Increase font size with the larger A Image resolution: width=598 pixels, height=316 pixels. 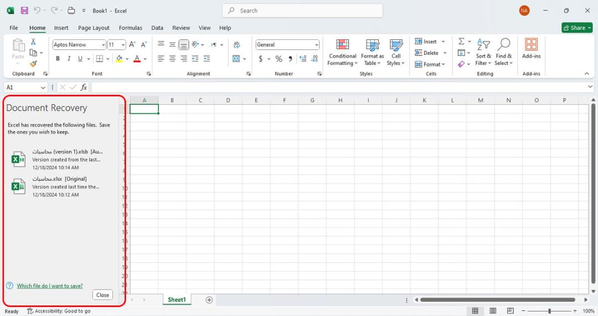(132, 45)
